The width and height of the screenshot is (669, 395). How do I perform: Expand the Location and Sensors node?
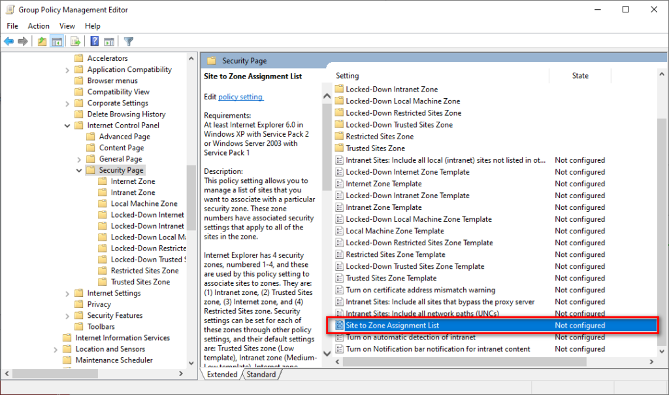(x=56, y=349)
